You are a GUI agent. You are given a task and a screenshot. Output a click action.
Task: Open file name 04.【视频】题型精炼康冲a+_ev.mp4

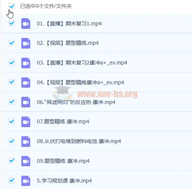tap(80, 82)
